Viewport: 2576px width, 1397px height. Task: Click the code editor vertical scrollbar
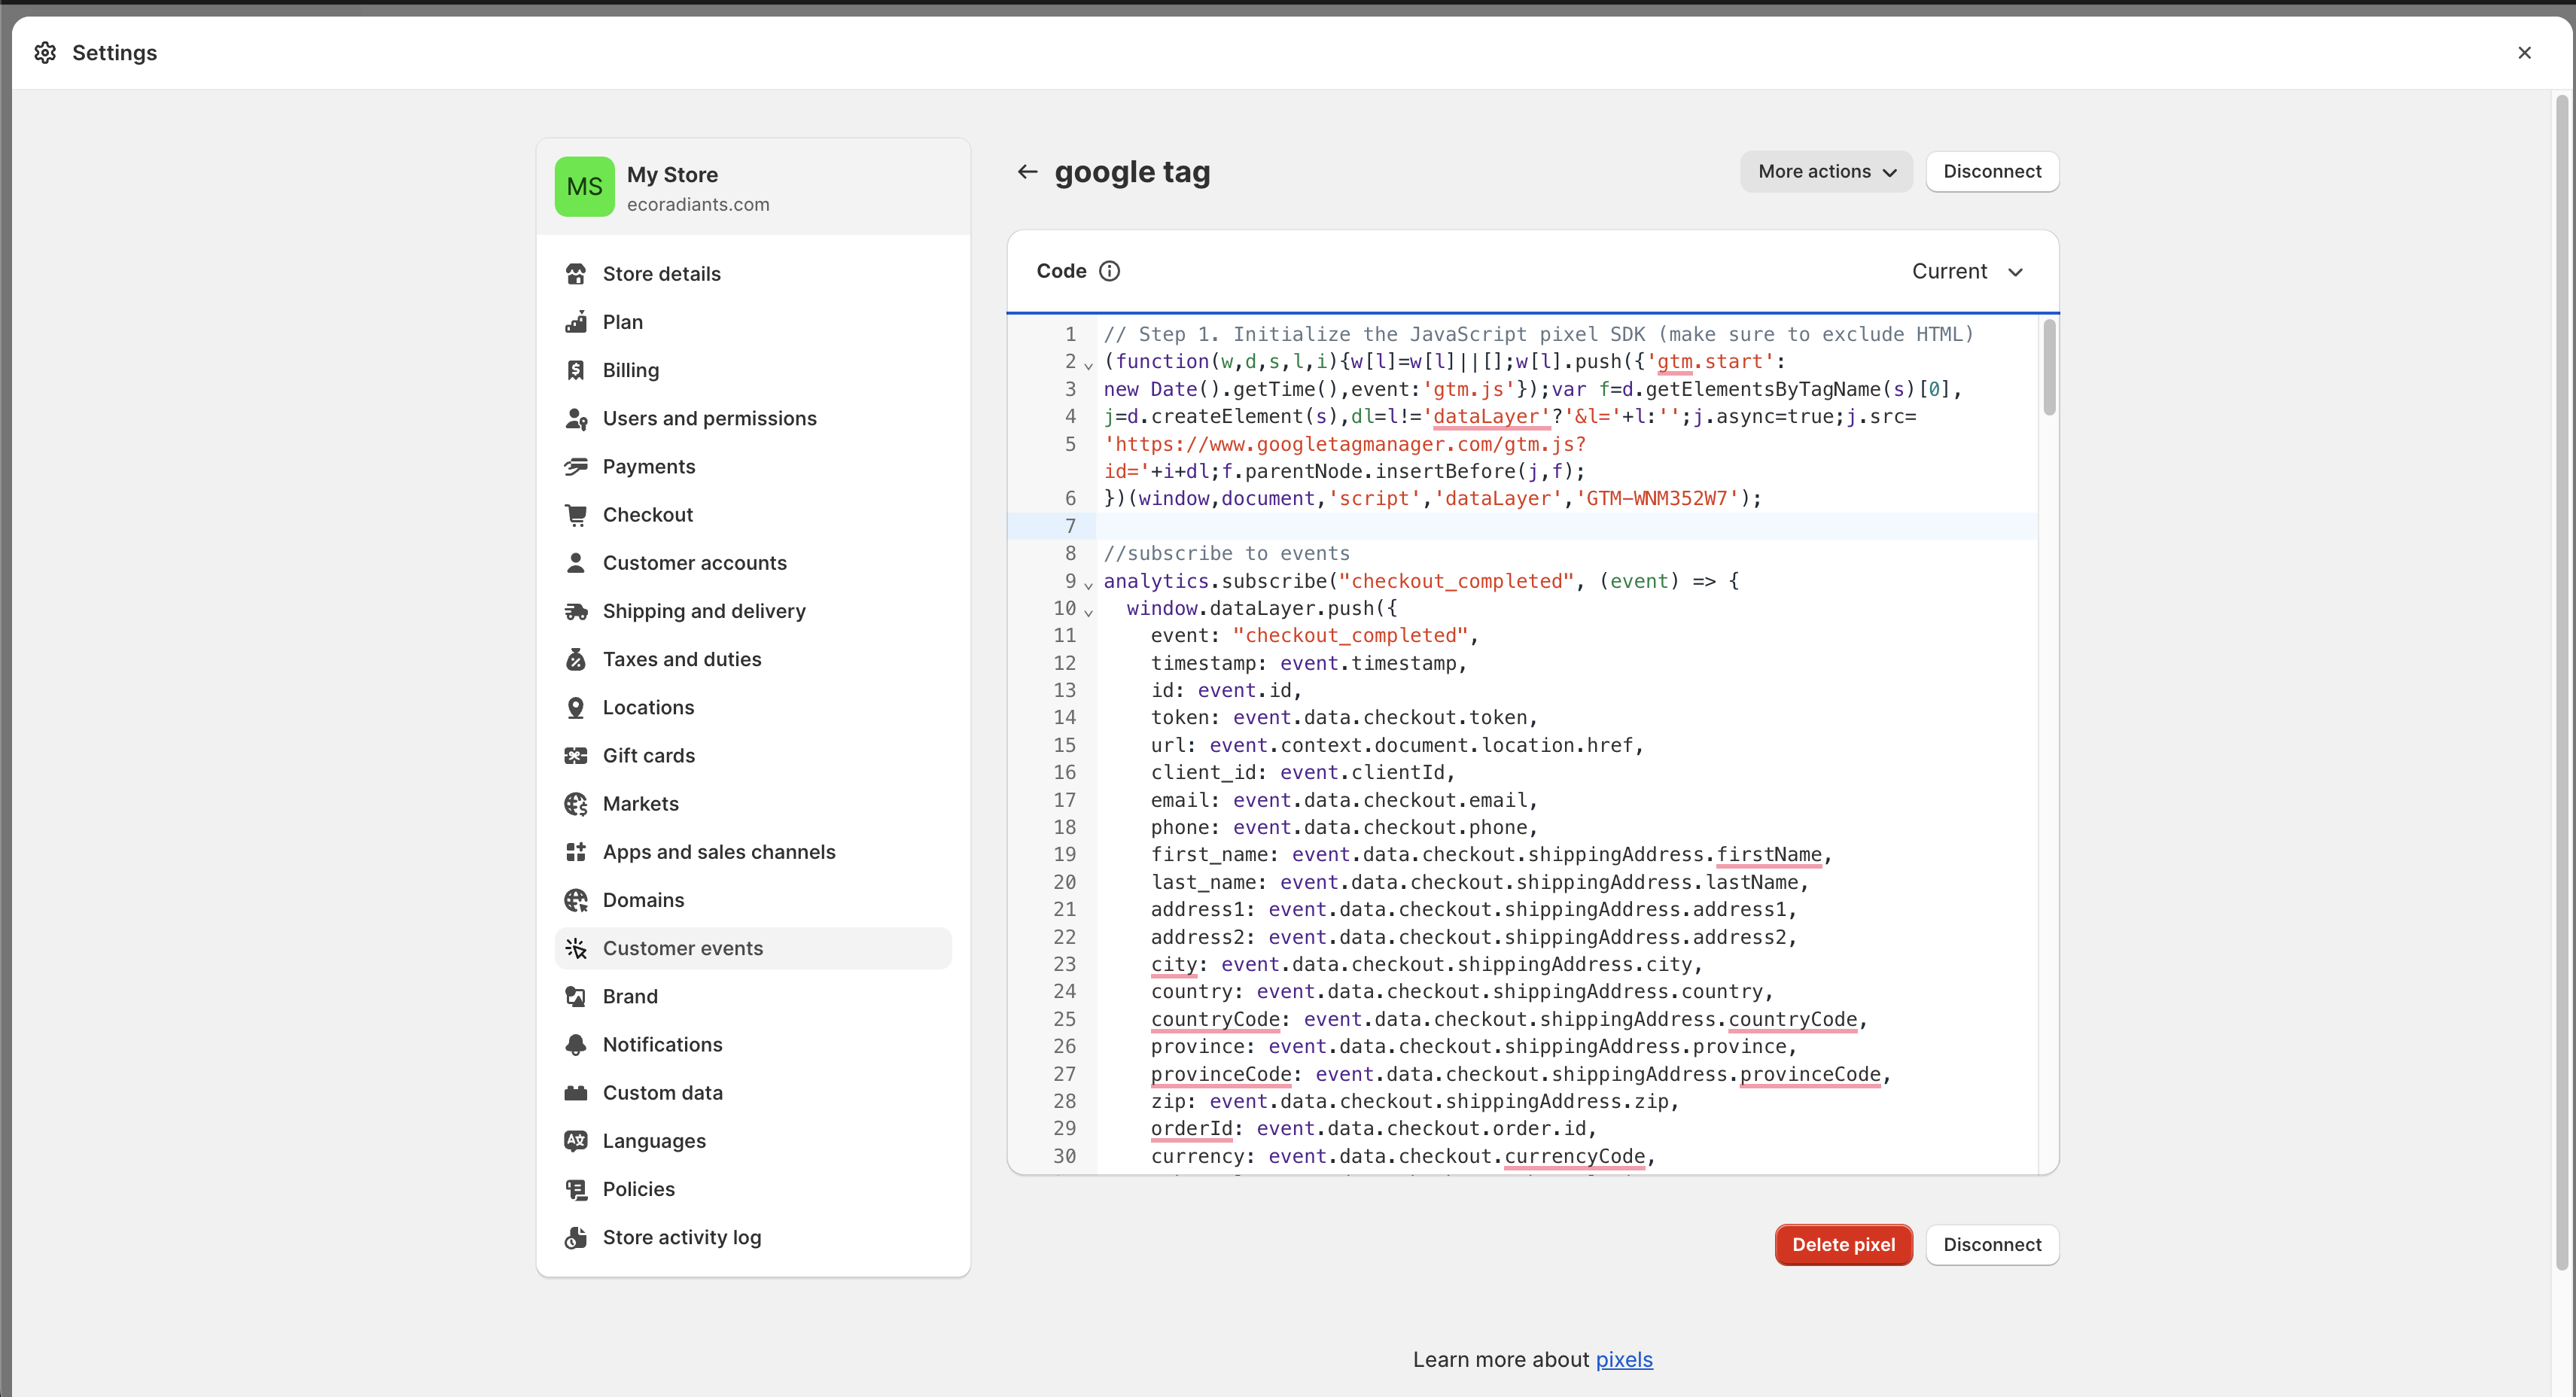(x=2048, y=368)
